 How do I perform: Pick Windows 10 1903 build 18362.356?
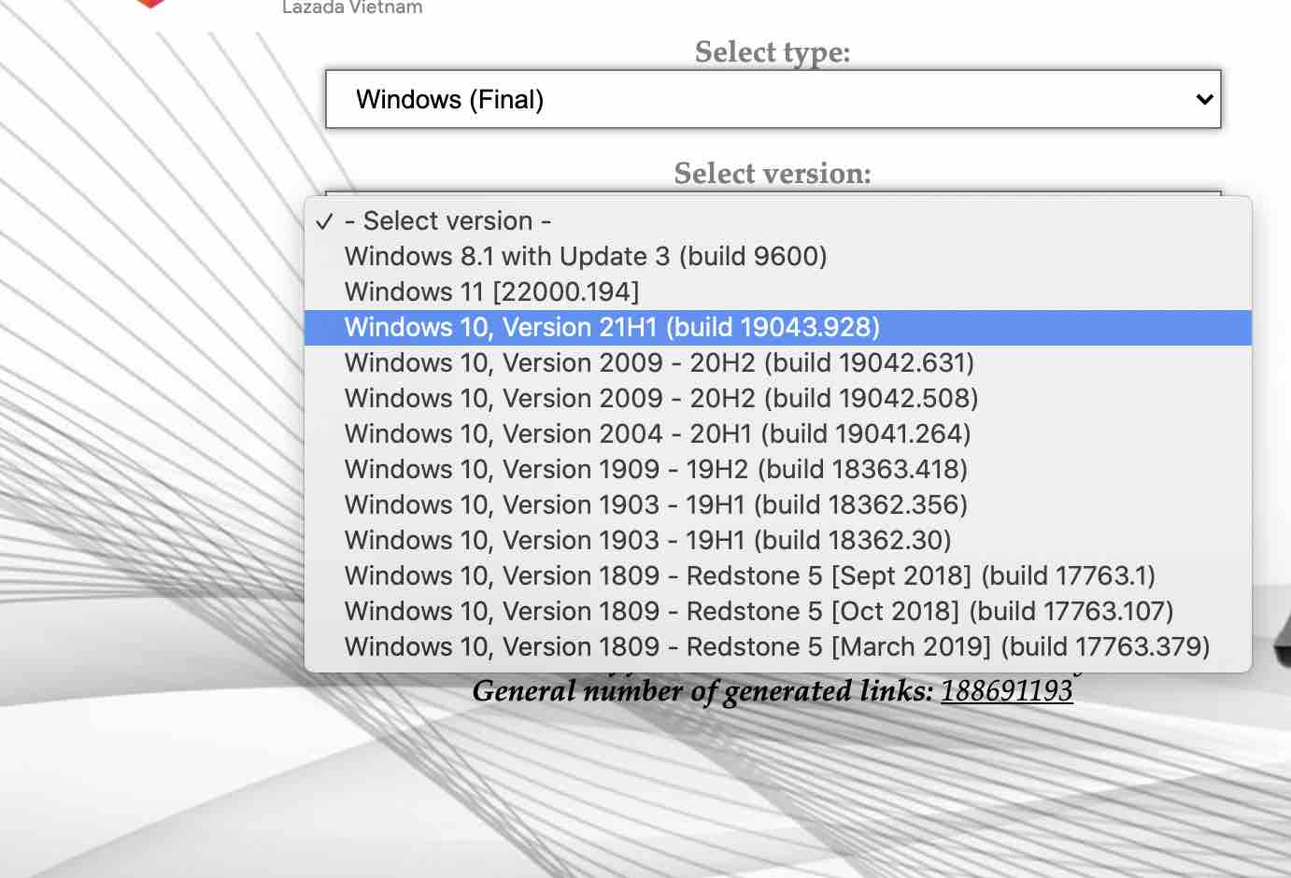[656, 505]
